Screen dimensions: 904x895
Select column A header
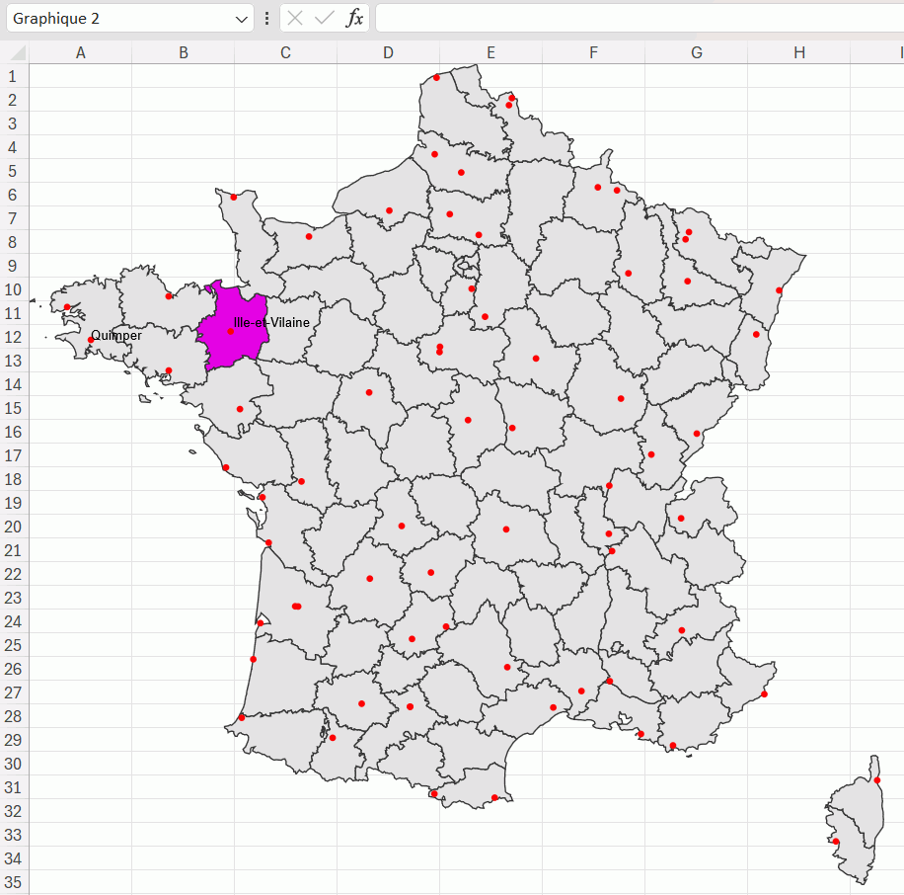80,53
